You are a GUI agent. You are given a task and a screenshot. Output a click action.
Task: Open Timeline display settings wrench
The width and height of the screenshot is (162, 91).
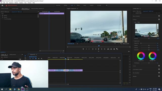[x=42, y=59]
